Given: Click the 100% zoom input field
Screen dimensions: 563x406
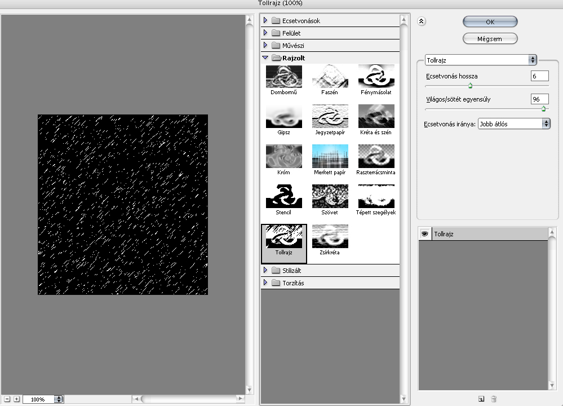Looking at the screenshot, I should 39,399.
